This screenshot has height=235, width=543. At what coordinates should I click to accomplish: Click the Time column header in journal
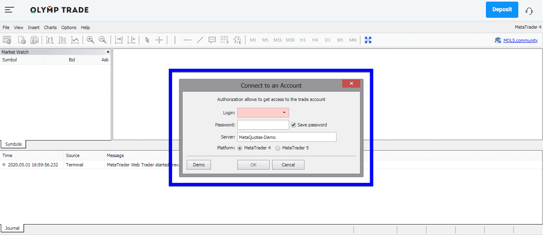point(32,155)
